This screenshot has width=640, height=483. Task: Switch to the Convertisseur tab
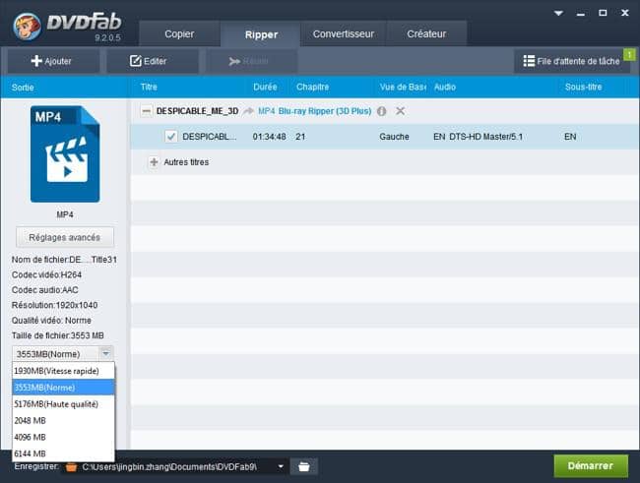344,33
